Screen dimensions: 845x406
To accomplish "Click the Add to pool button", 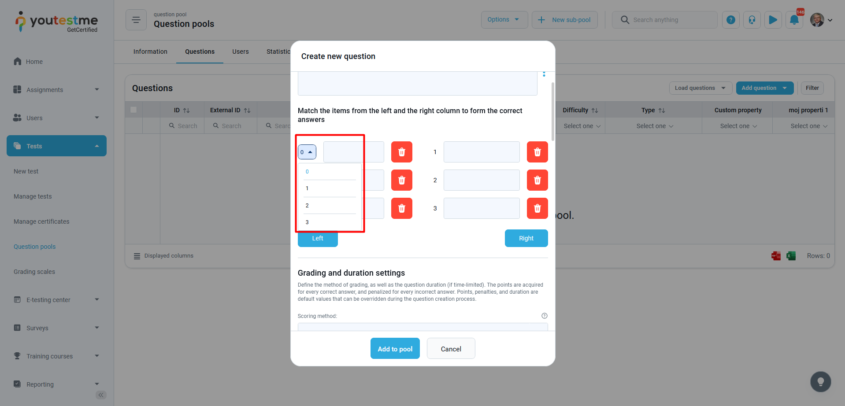I will coord(395,349).
